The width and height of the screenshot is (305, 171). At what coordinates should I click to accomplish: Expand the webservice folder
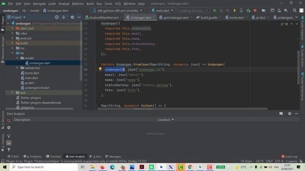click(17, 68)
